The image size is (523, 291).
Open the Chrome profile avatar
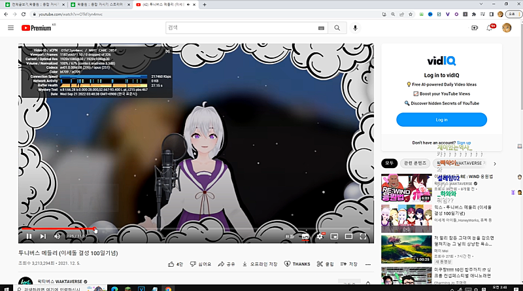(x=500, y=14)
